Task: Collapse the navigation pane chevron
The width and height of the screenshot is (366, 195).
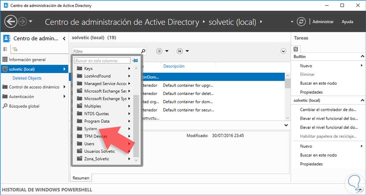Action: tap(64, 38)
